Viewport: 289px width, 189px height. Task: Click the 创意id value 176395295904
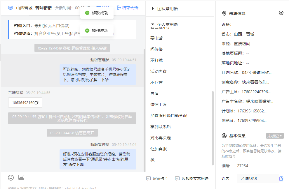click(252, 121)
